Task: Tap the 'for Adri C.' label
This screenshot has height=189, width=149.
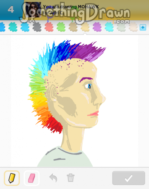Action: point(53,13)
